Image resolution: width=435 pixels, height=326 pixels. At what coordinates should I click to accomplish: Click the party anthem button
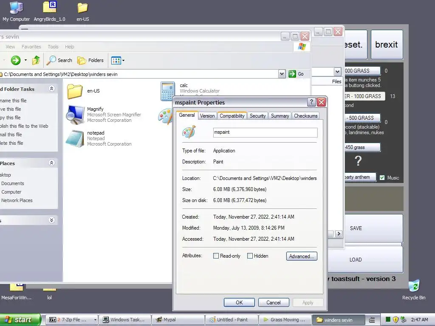[x=360, y=177]
